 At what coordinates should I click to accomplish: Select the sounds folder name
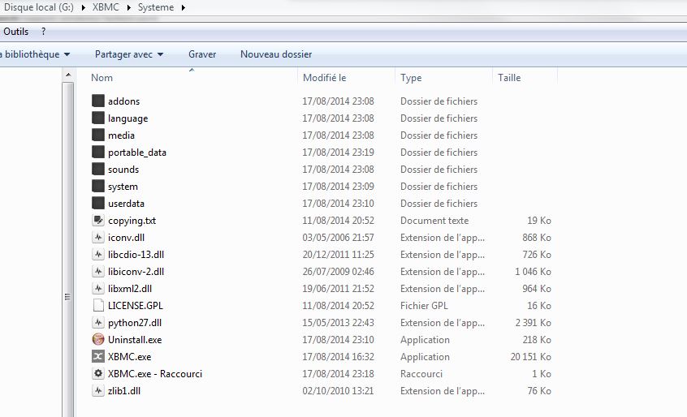click(123, 170)
